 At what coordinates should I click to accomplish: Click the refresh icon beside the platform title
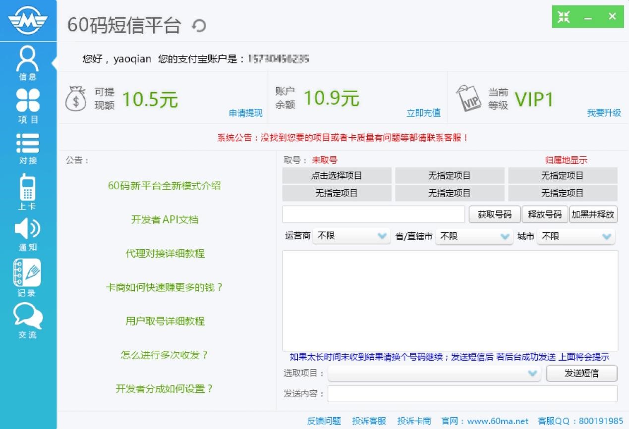(x=198, y=25)
